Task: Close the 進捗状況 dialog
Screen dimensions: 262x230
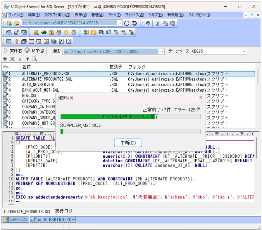Action: tap(201, 97)
